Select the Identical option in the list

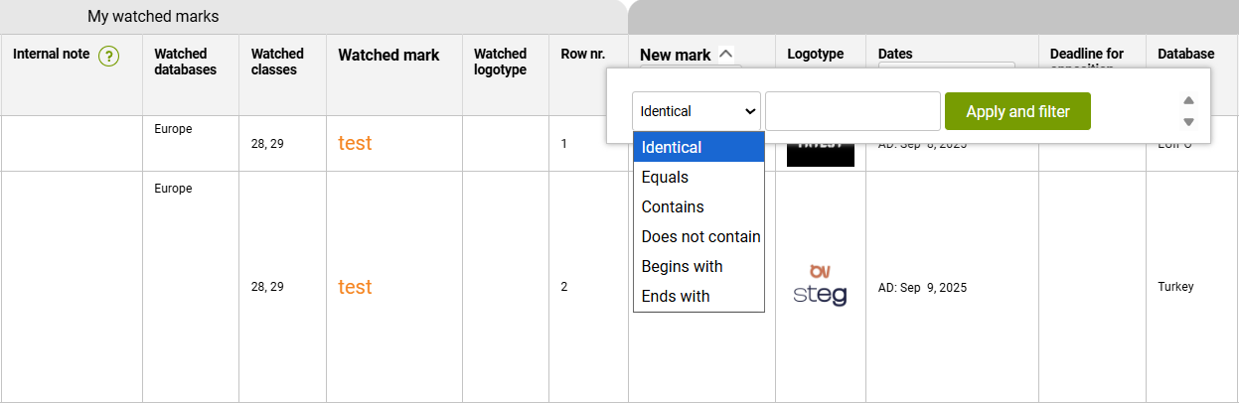[x=698, y=147]
